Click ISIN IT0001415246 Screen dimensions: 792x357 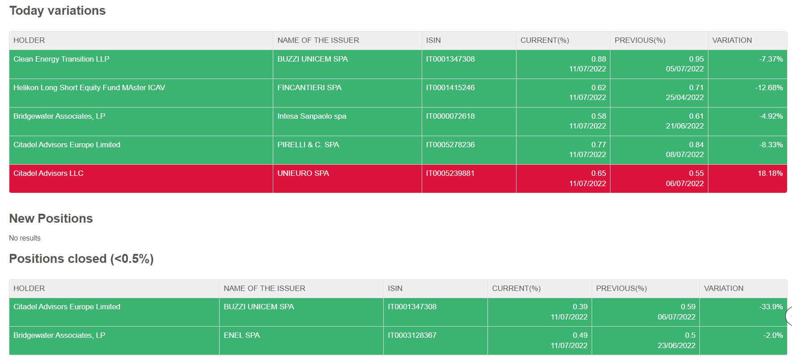(x=450, y=87)
